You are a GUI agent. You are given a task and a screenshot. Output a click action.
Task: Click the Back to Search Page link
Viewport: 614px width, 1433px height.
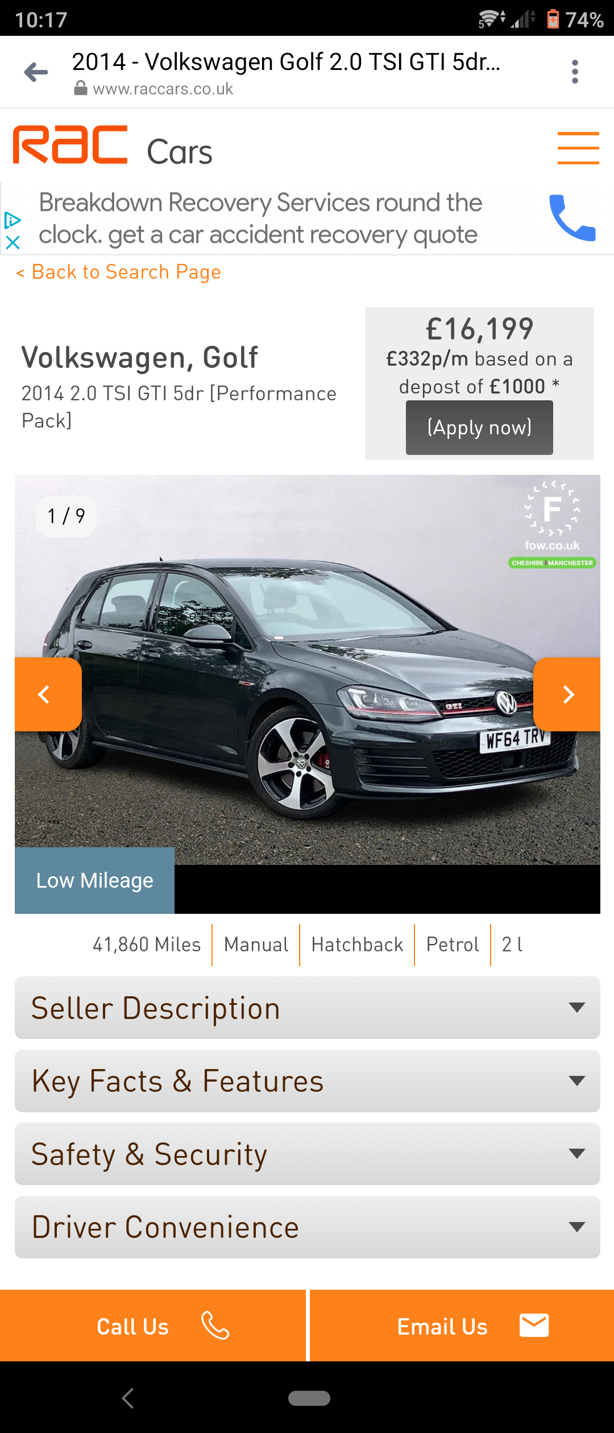[118, 272]
